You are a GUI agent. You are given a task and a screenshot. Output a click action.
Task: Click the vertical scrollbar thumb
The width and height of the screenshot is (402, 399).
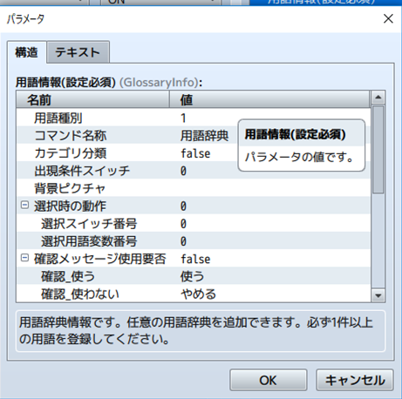378,149
